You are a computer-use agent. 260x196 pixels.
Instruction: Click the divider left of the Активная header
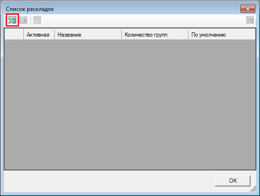pyautogui.click(x=24, y=34)
